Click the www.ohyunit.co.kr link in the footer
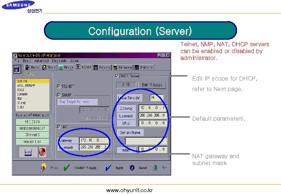Screen dimensions: 281x195 point(129,190)
